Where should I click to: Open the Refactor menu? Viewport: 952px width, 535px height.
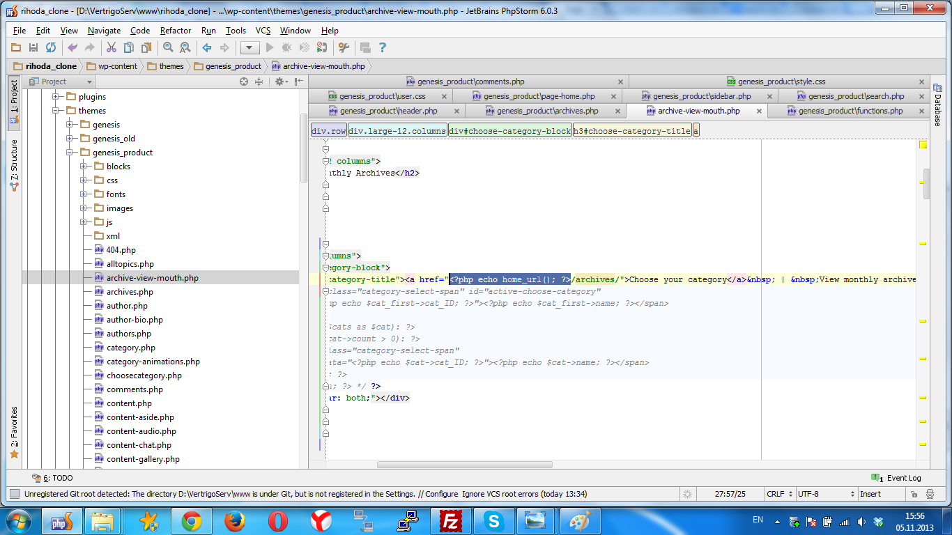point(175,31)
